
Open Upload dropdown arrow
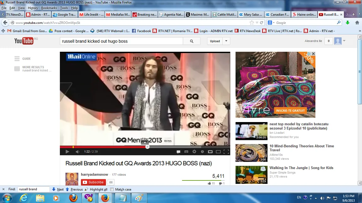point(226,41)
